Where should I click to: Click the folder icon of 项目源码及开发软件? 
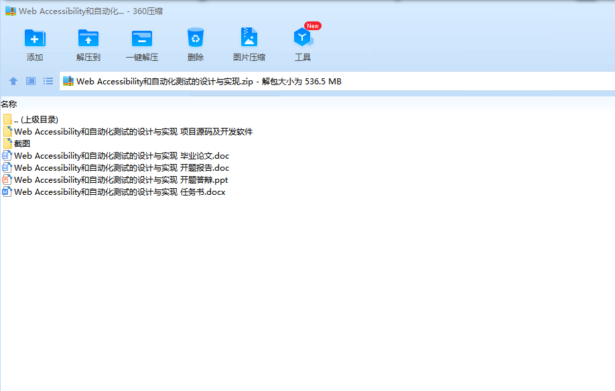click(x=7, y=131)
